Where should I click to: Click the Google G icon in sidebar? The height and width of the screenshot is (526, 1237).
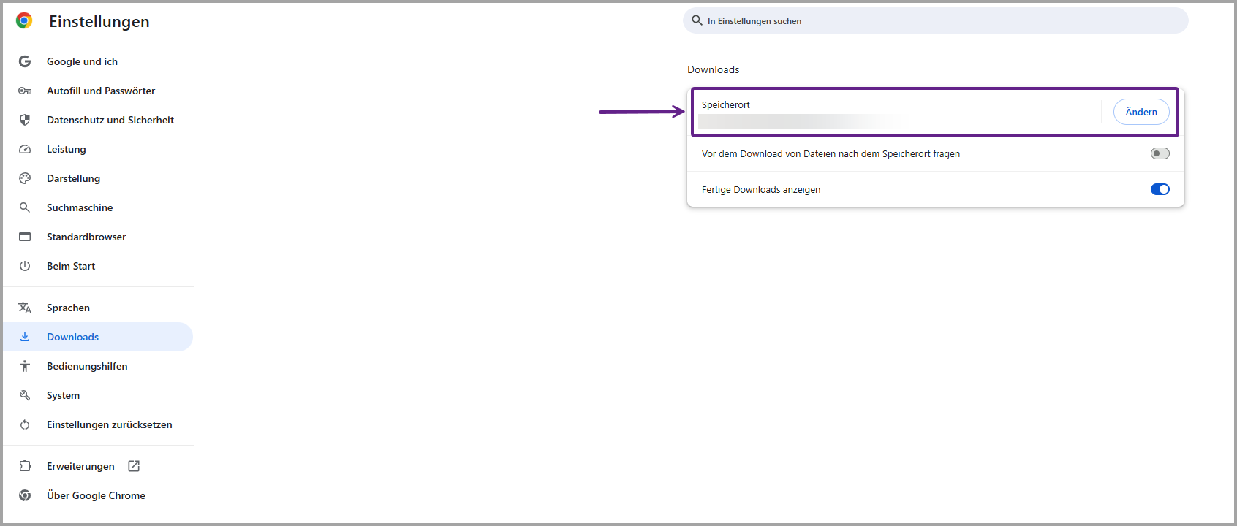(x=25, y=61)
